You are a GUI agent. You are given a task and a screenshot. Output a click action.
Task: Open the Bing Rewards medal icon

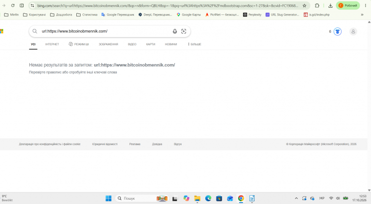point(337,31)
